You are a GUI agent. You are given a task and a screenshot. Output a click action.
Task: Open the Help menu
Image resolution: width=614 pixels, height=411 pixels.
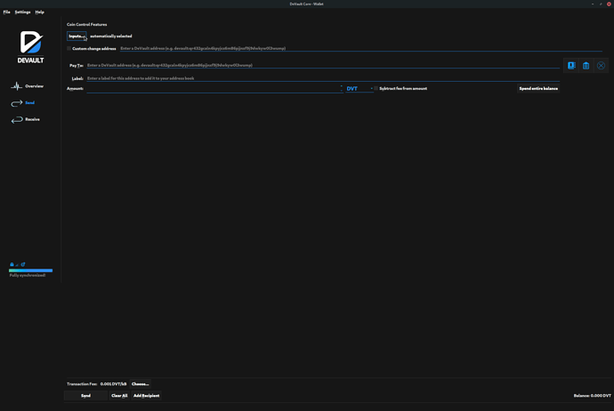tap(39, 12)
